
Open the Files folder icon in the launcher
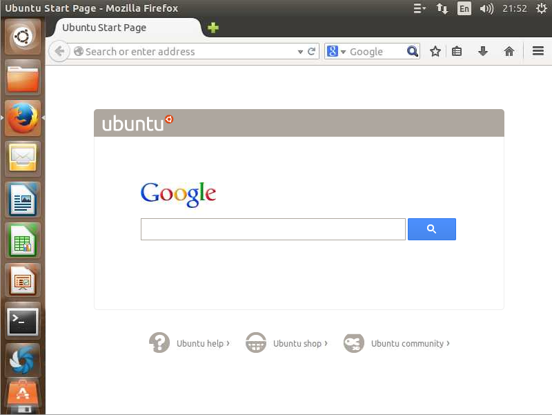click(23, 77)
